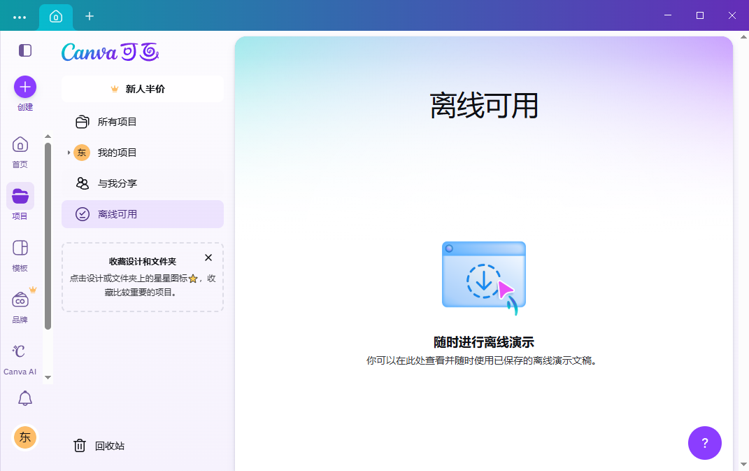
Task: Switch to the Home tab in title bar
Action: point(56,16)
